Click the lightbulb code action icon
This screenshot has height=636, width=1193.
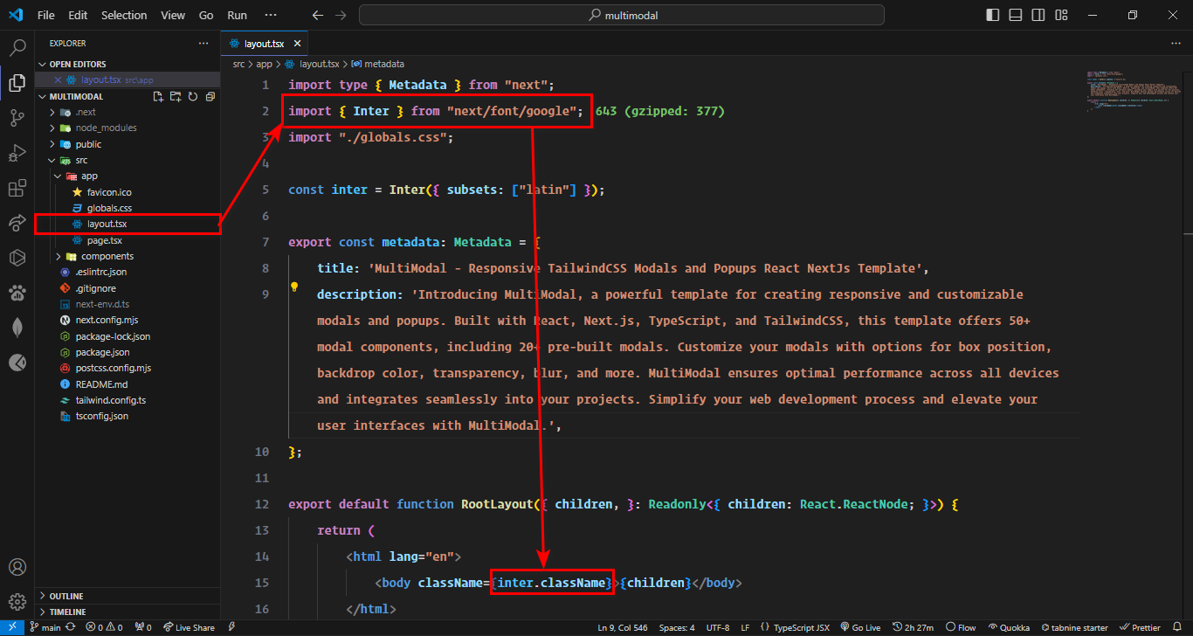[x=295, y=287]
